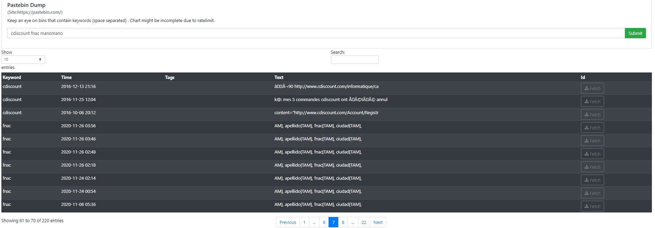Click time cell 2020-11-08 05:36
Image resolution: width=655 pixels, height=228 pixels.
[x=78, y=204]
